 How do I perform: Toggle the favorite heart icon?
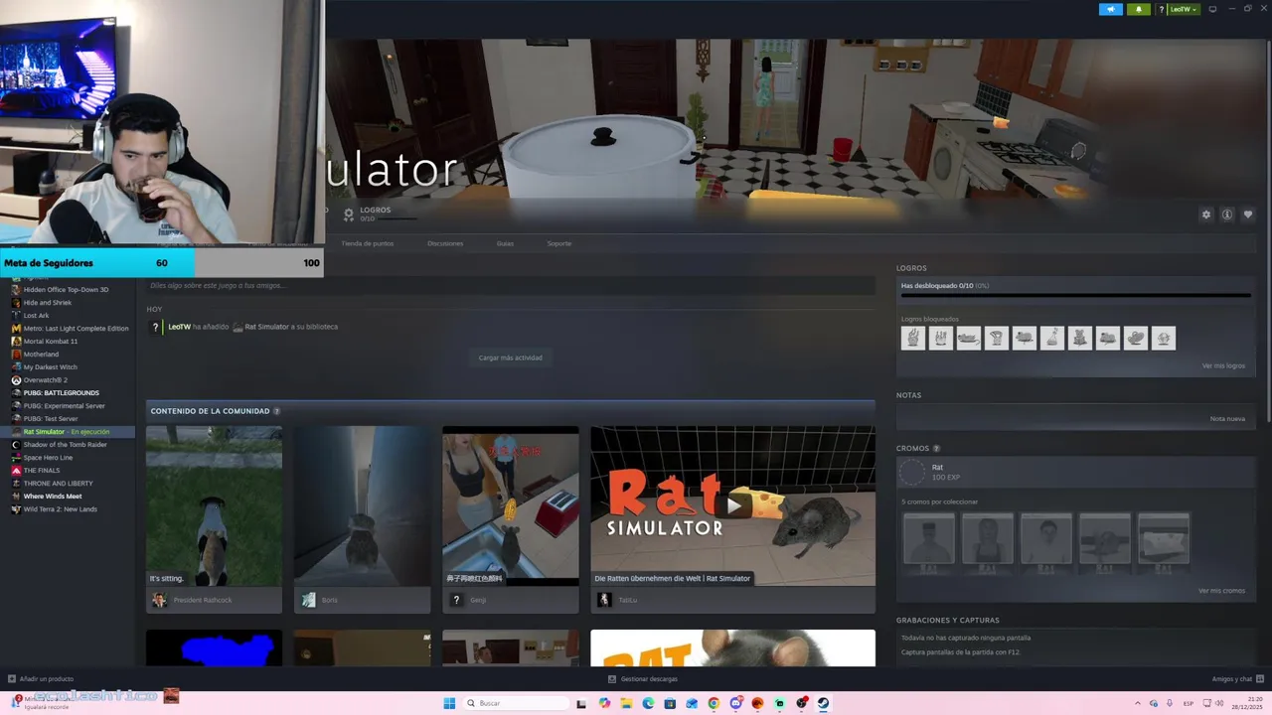[1248, 214]
